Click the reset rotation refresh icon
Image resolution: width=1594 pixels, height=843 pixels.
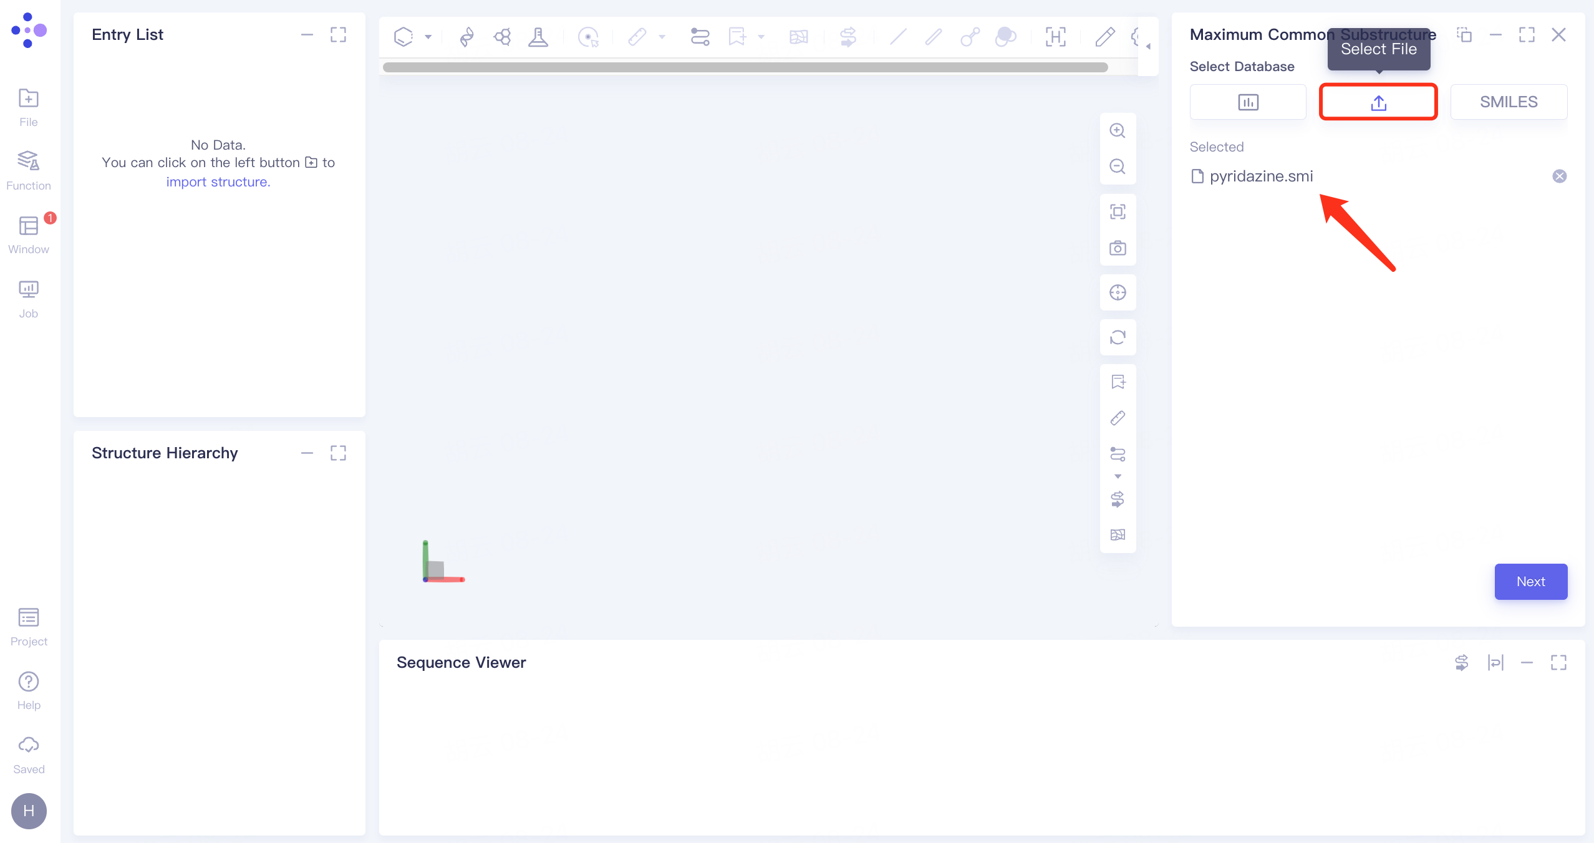click(x=1117, y=337)
